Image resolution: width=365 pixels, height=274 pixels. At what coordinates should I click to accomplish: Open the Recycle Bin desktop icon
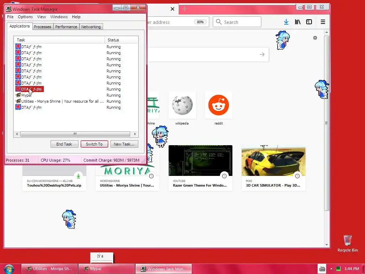click(348, 243)
